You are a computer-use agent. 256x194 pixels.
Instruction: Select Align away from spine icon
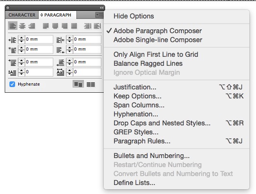97,26
